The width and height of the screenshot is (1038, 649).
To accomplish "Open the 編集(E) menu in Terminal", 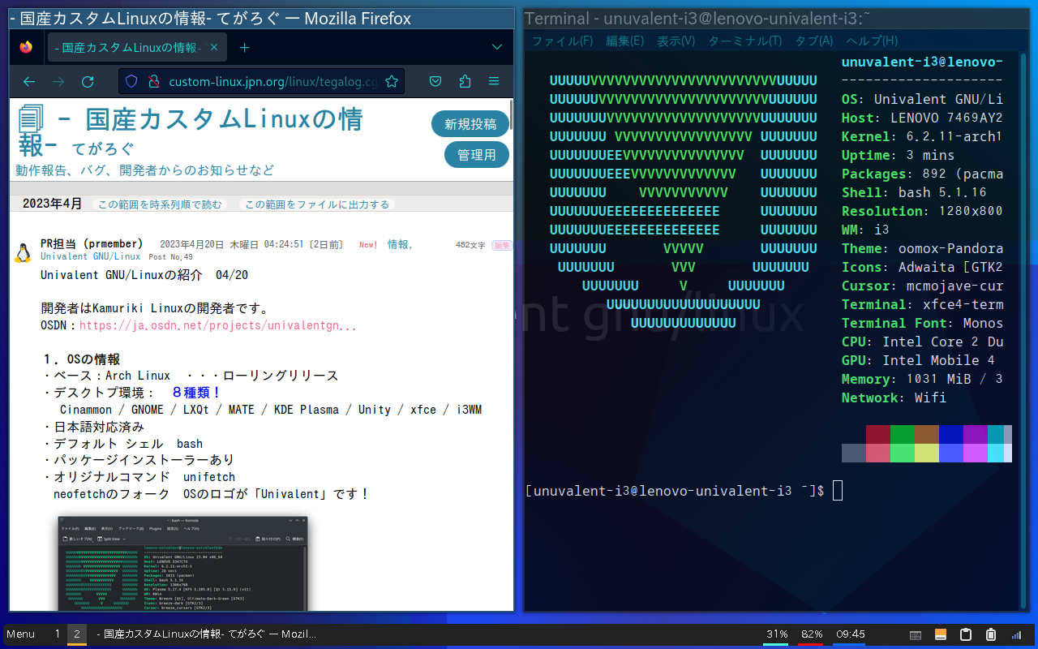I will tap(624, 41).
